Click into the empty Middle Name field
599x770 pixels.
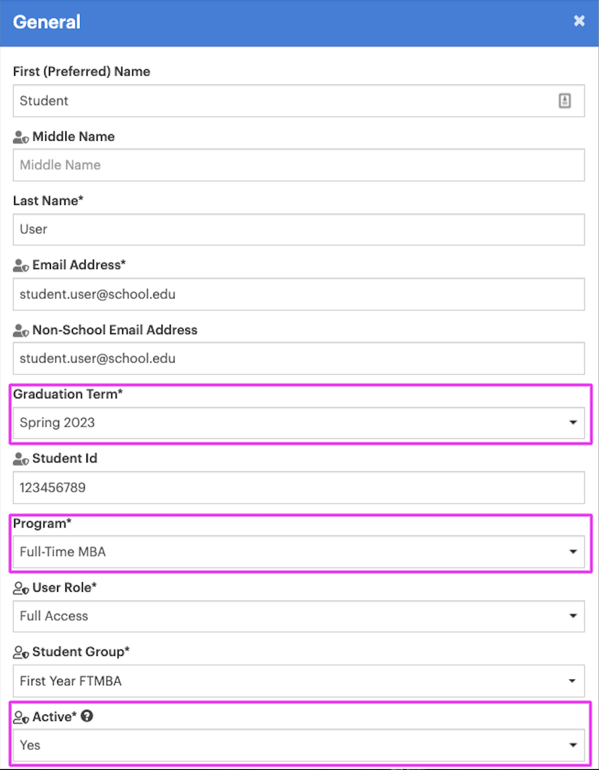tap(299, 165)
